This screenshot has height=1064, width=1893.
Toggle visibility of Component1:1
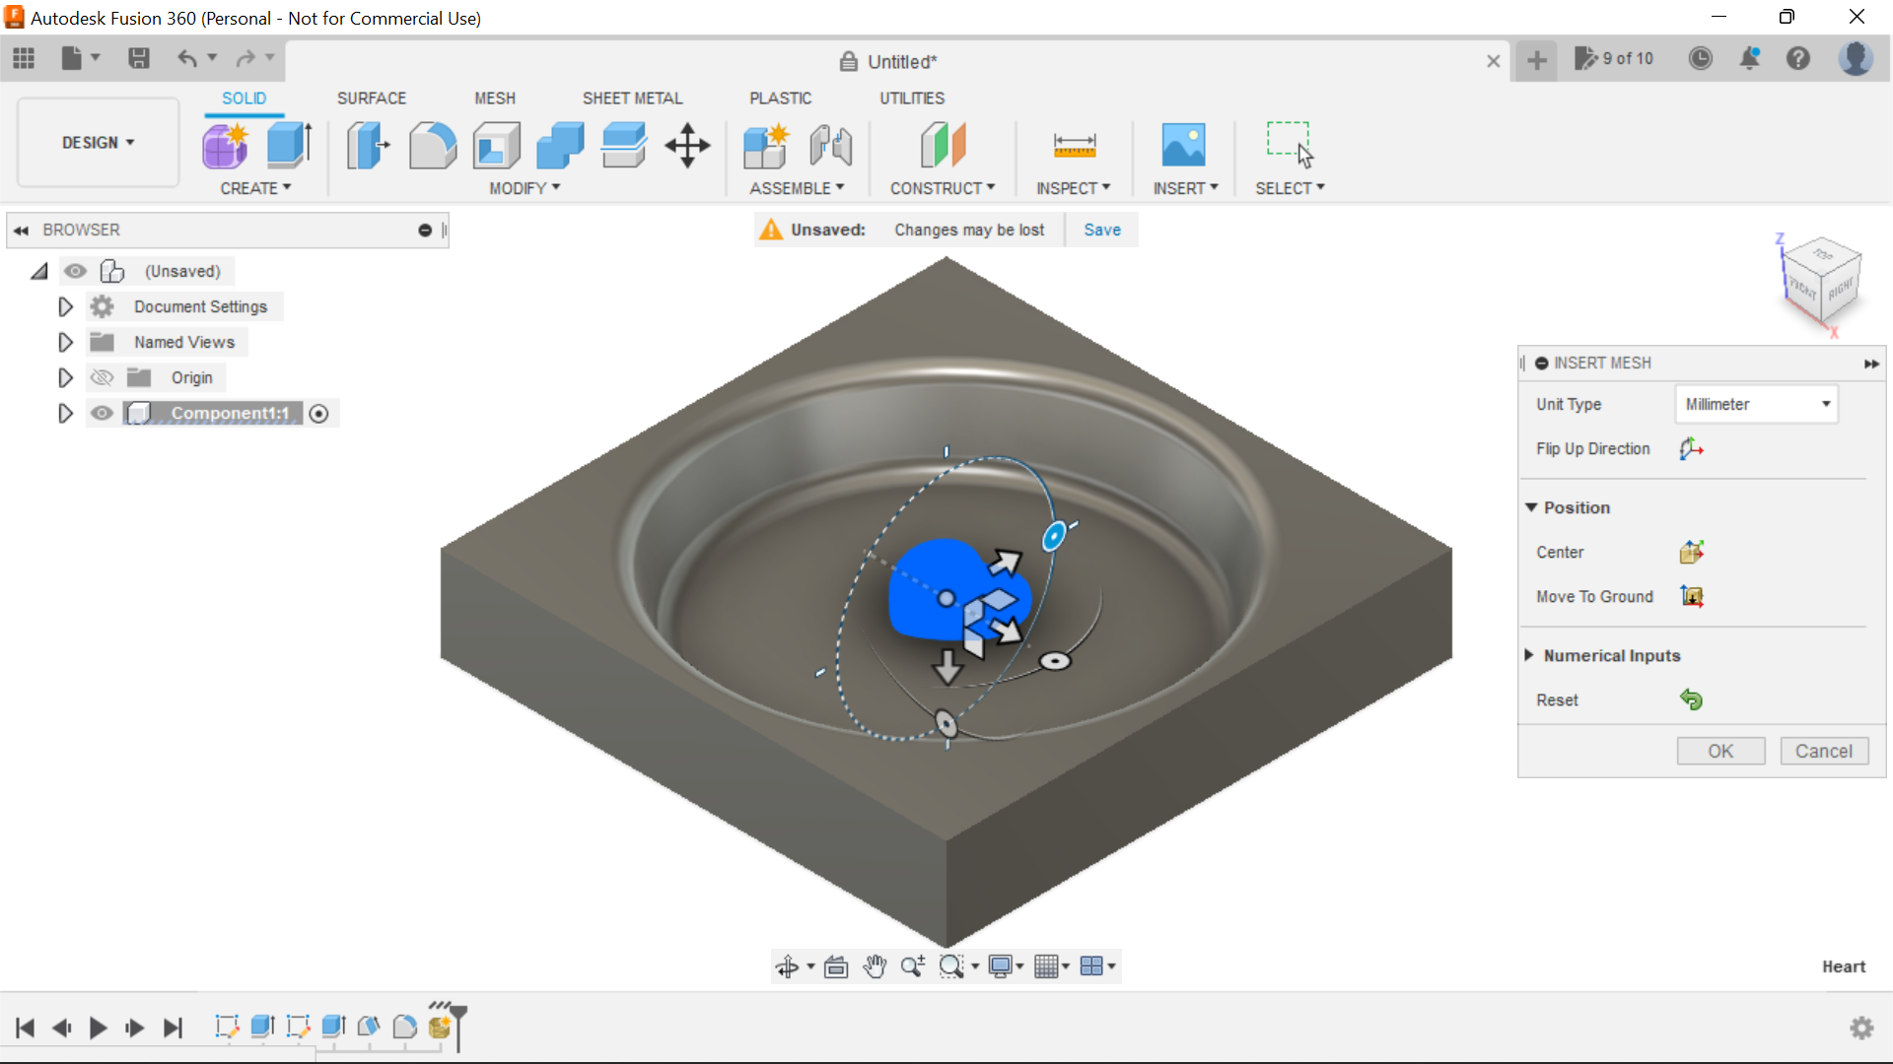101,413
